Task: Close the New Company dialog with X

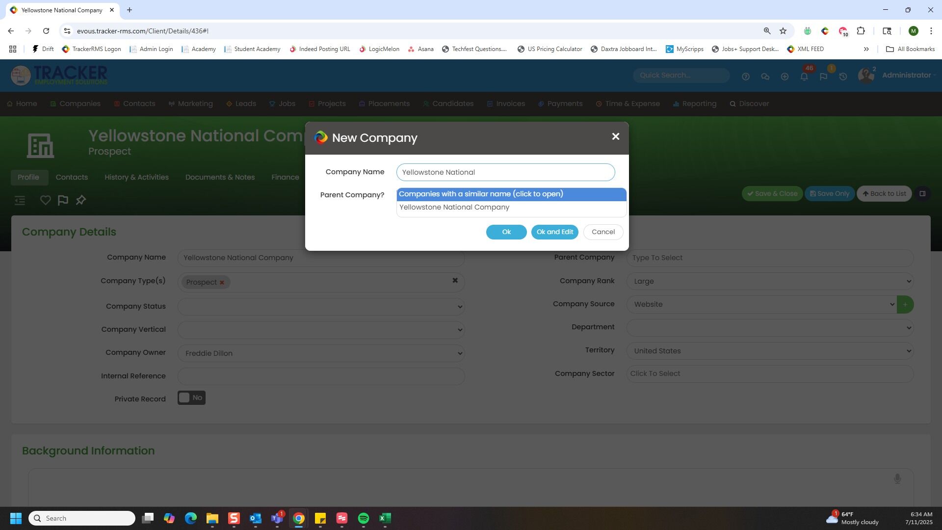Action: coord(615,137)
